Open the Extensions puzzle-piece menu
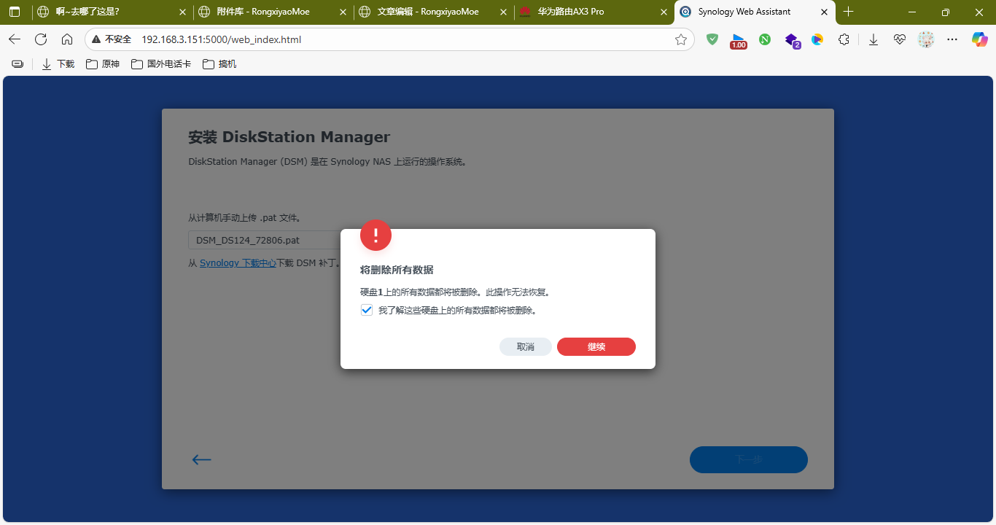The height and width of the screenshot is (525, 996). tap(844, 39)
